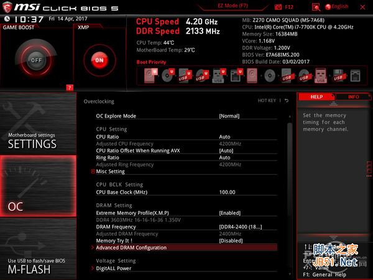Click the HOT KEY label
Image resolution: width=373 pixels, height=280 pixels.
click(x=267, y=101)
